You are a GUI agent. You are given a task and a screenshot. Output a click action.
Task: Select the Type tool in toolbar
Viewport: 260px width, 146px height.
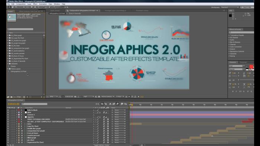39,7
